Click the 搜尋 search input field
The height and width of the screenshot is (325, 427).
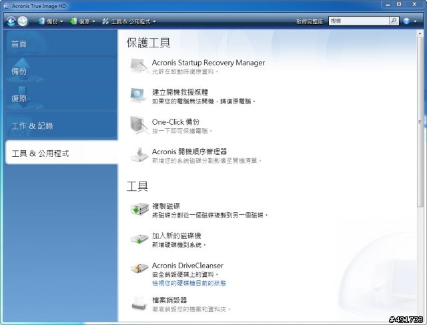pos(359,21)
